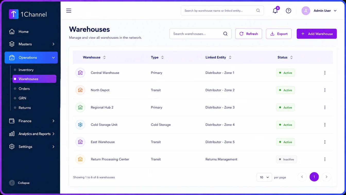Image resolution: width=346 pixels, height=195 pixels.
Task: Click Returns Management linked entity
Action: point(221,159)
